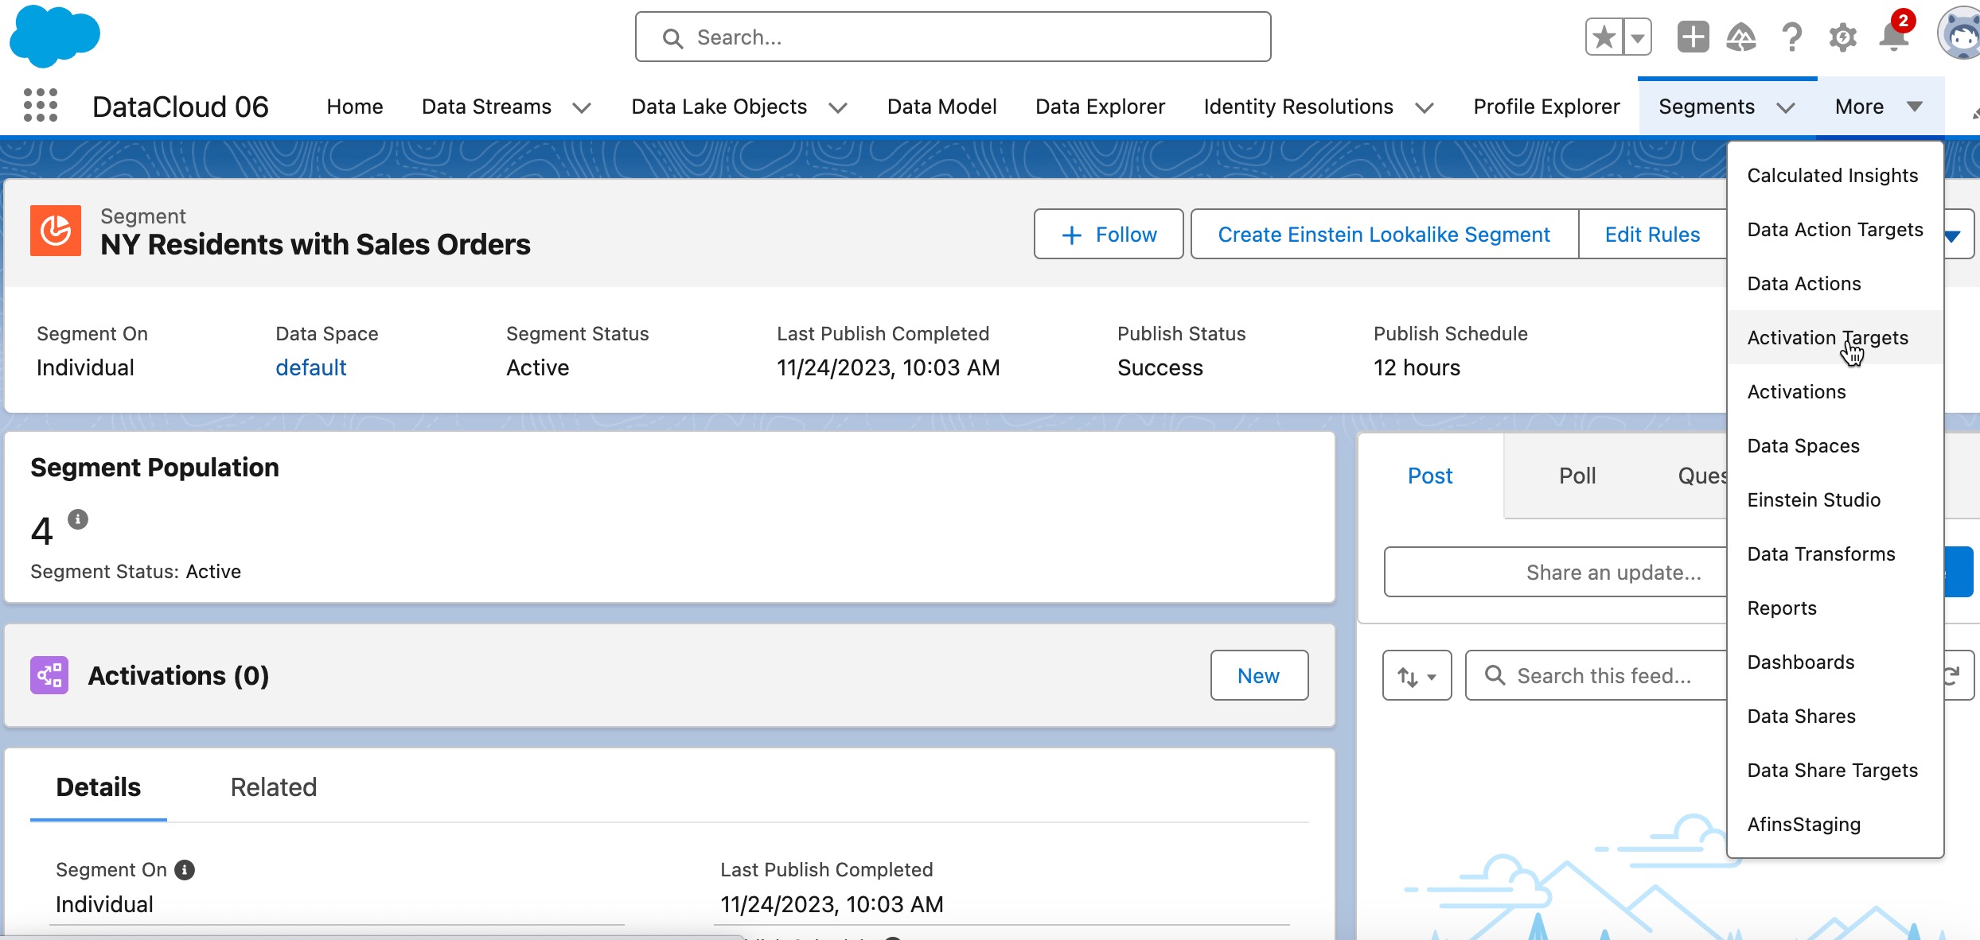Screen dimensions: 1980x940
Task: Click the Segment Population info icon
Action: pyautogui.click(x=77, y=519)
